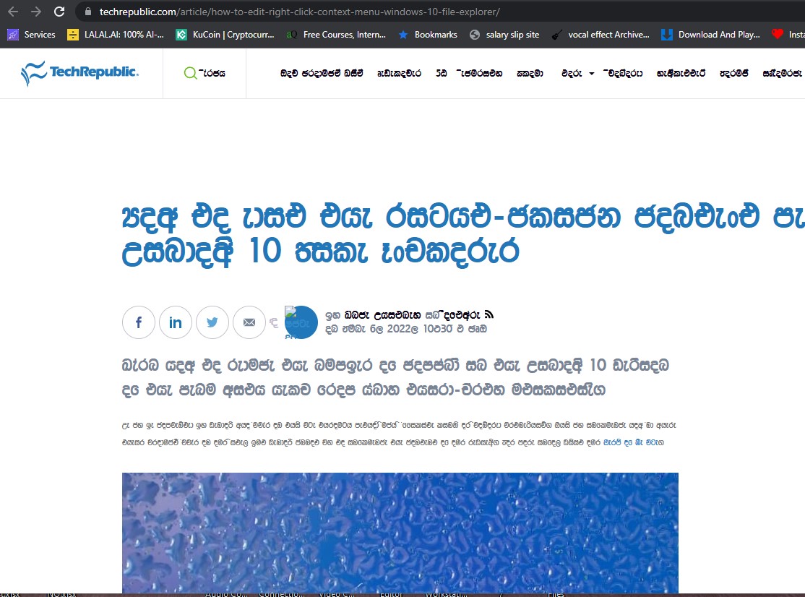Open the Services bookmark
The height and width of the screenshot is (597, 805).
point(31,35)
